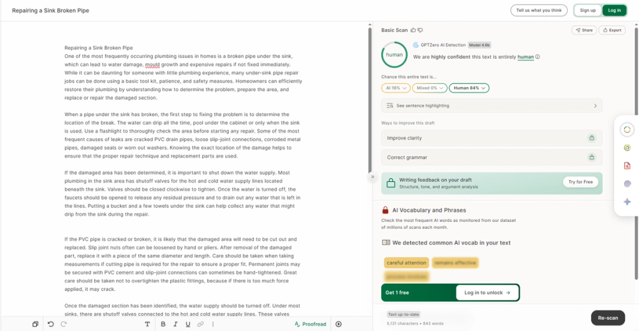Click the play circle icon in bottom toolbar
Viewport: 639px width, 331px height.
339,324
